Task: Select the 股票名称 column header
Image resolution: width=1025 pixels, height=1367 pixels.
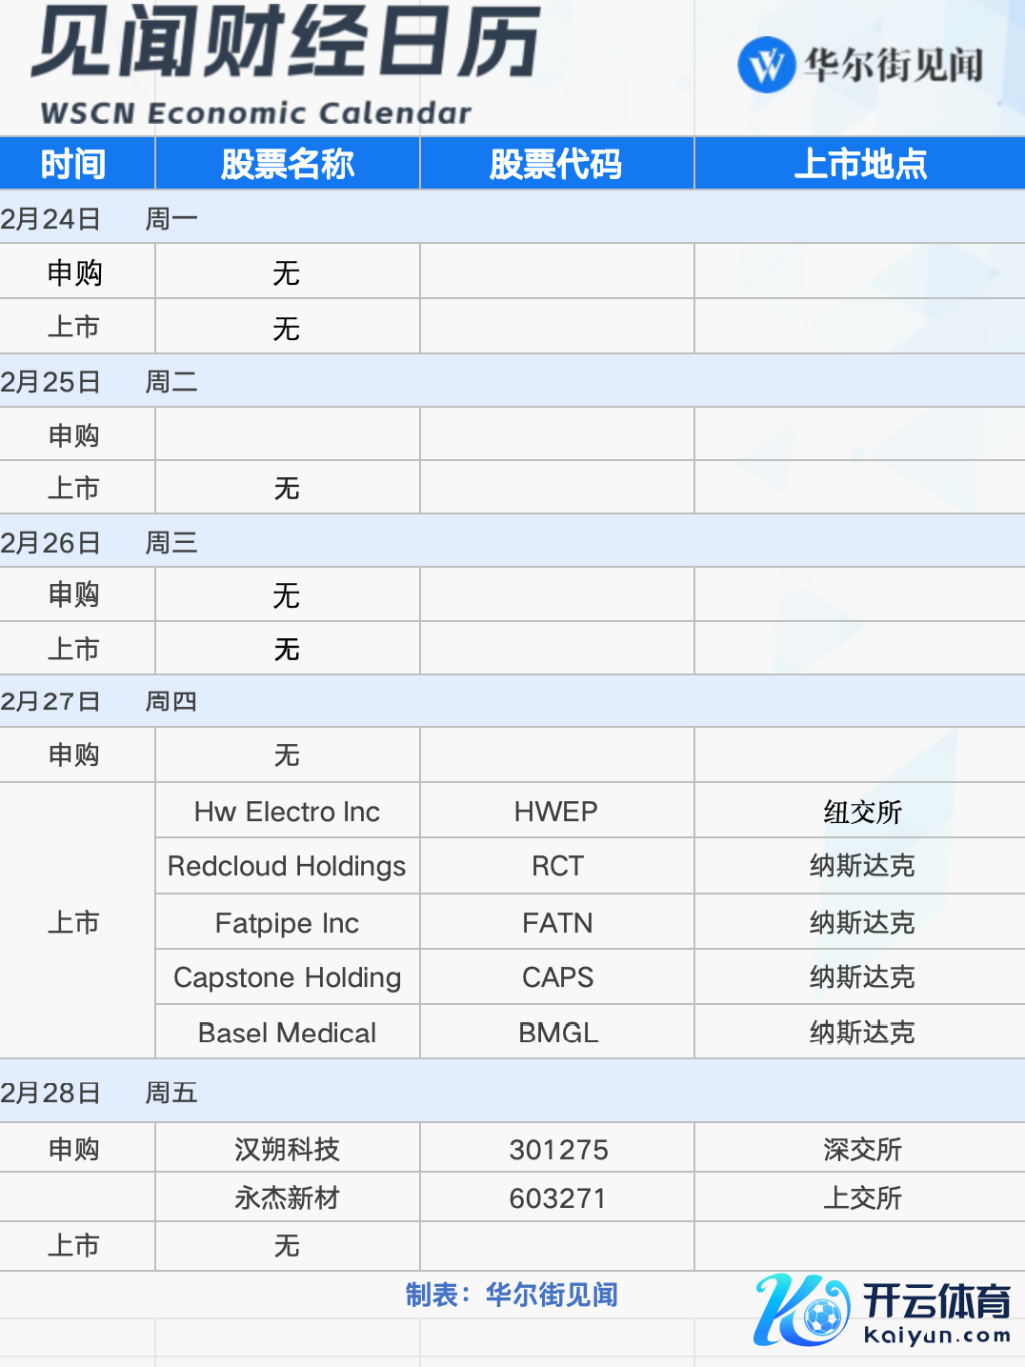Action: point(287,164)
